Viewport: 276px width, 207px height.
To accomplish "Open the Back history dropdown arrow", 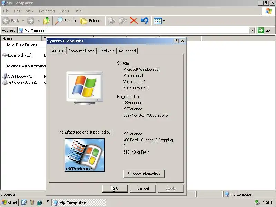I will (23, 21).
